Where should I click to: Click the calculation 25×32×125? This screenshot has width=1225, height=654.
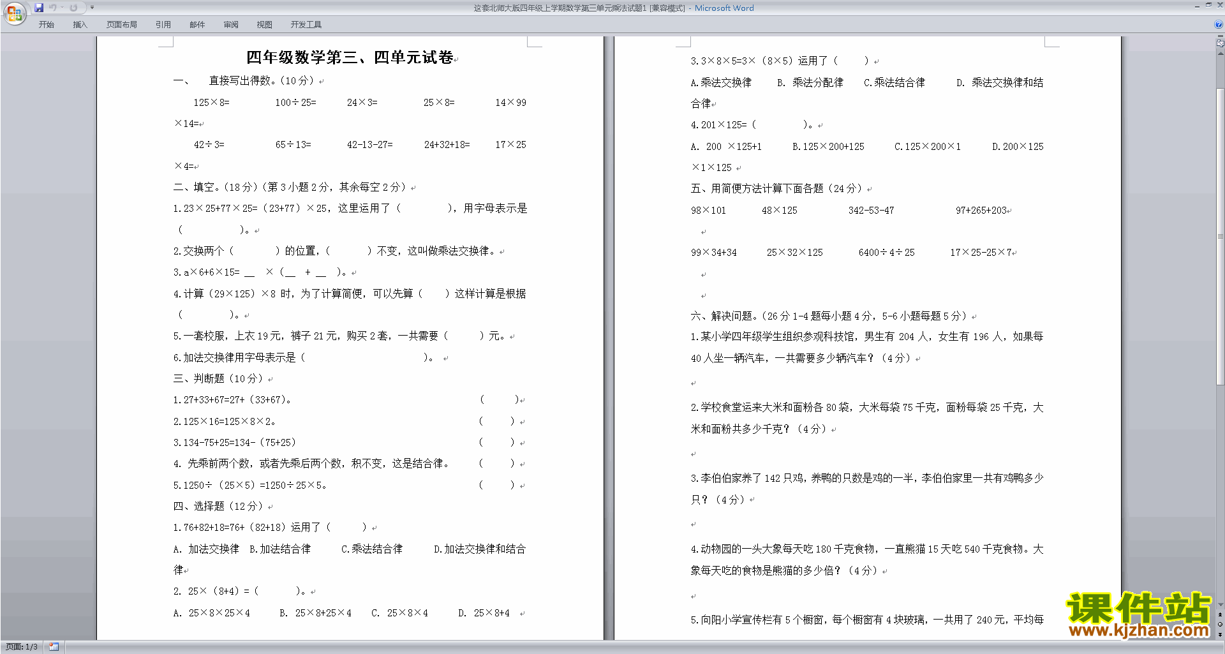(795, 252)
